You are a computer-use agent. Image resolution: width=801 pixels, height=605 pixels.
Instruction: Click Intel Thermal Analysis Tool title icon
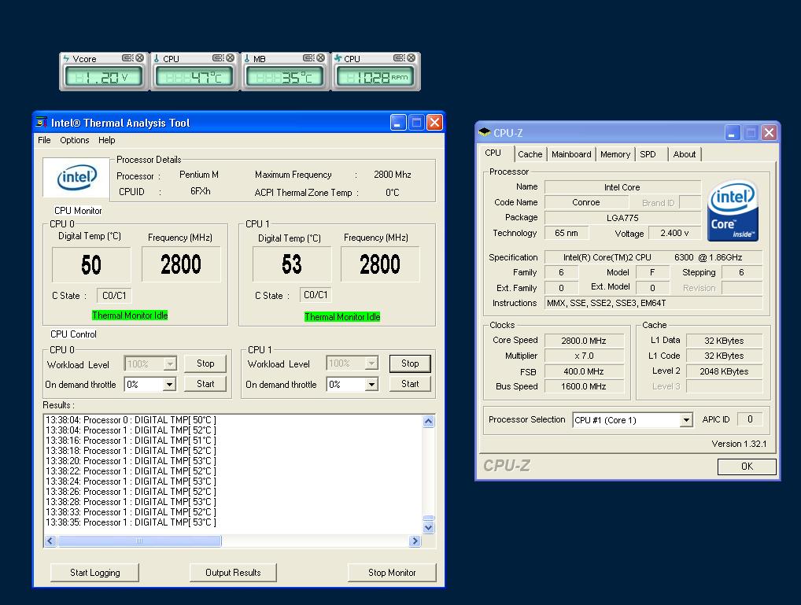tap(42, 123)
